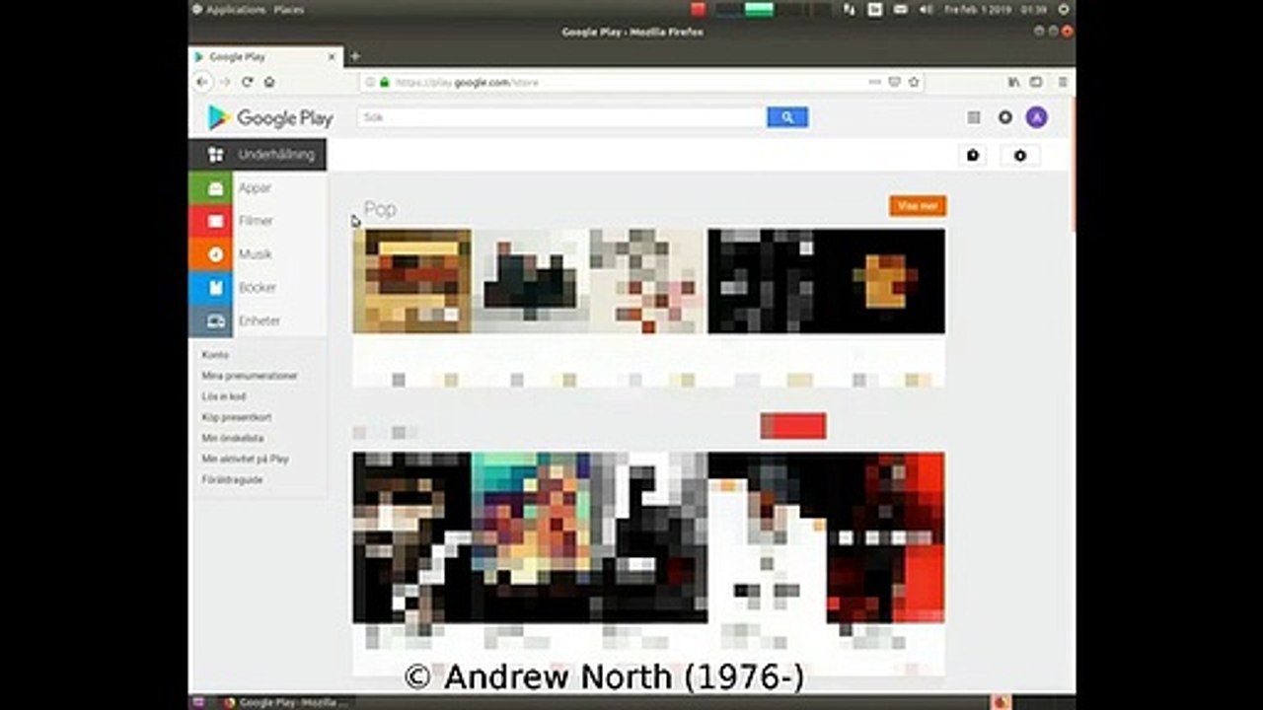1263x710 pixels.
Task: Toggle the Firefox sidebar icon
Action: tap(1036, 83)
